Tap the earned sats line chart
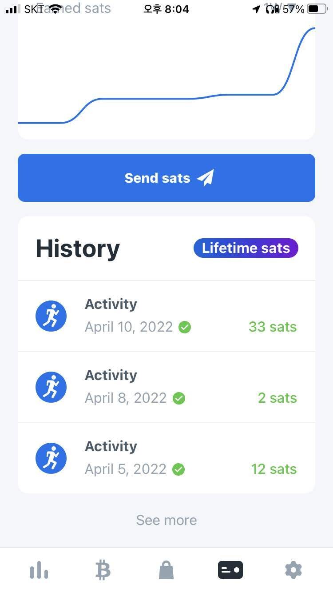333x593 pixels. point(166,89)
